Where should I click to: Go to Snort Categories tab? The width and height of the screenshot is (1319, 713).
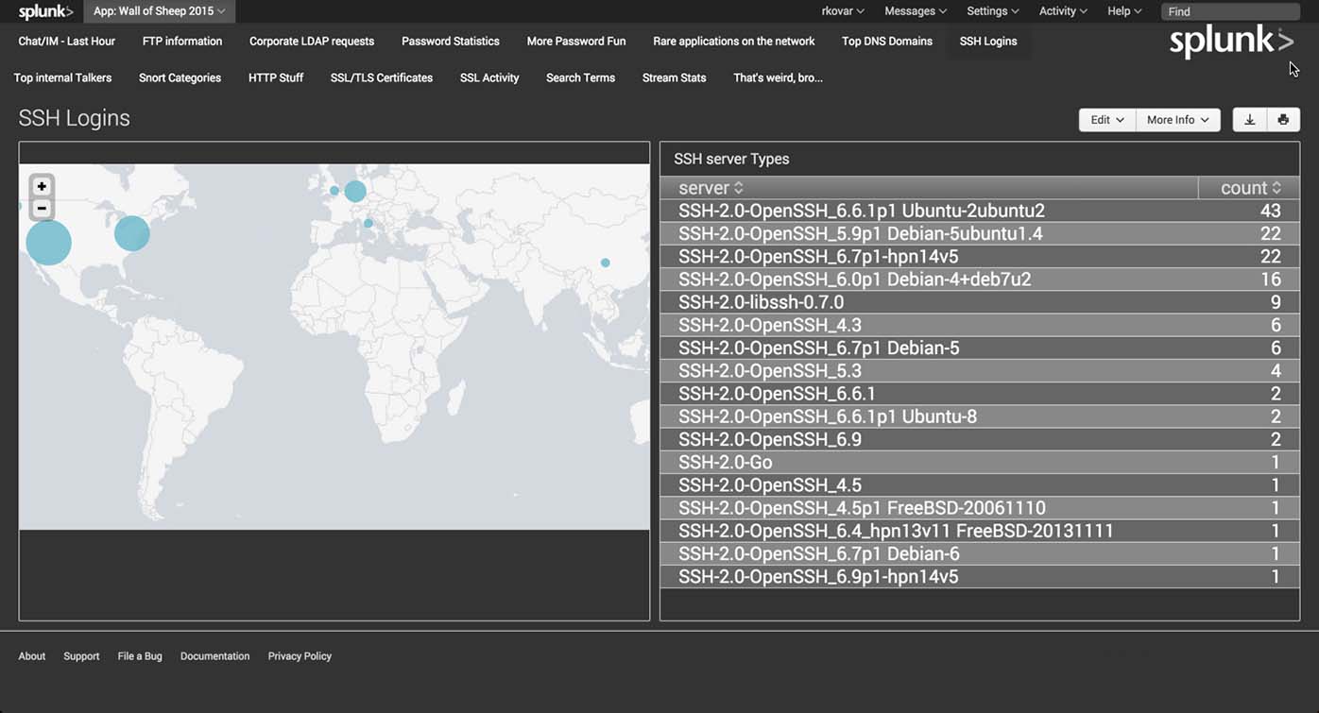click(180, 78)
